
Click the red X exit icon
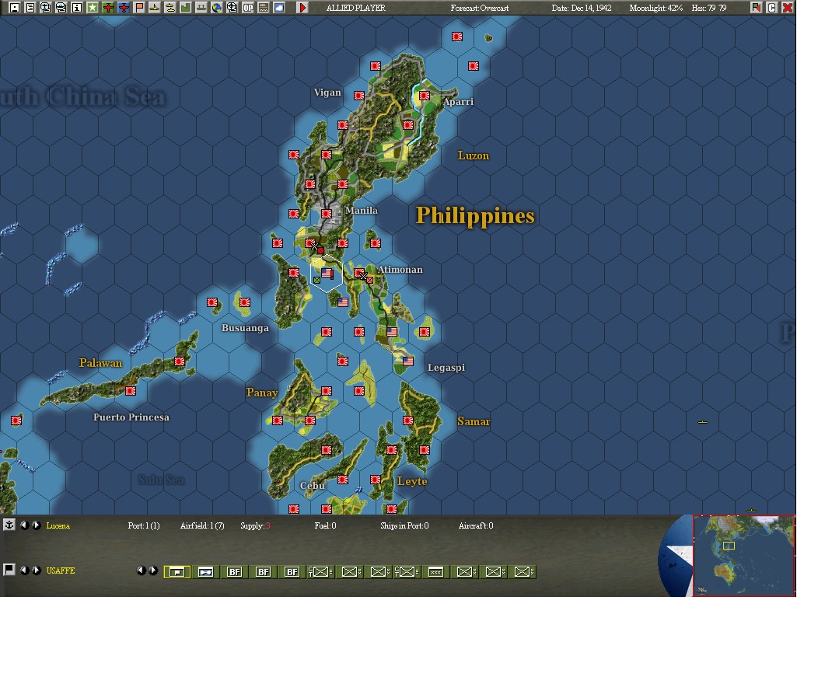click(x=788, y=7)
